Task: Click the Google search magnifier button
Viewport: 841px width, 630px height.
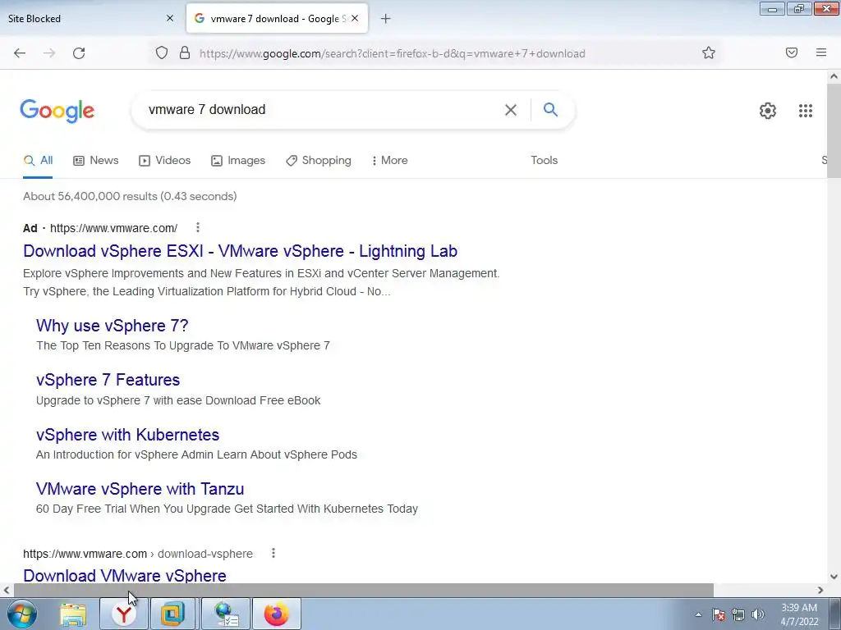Action: pyautogui.click(x=550, y=109)
